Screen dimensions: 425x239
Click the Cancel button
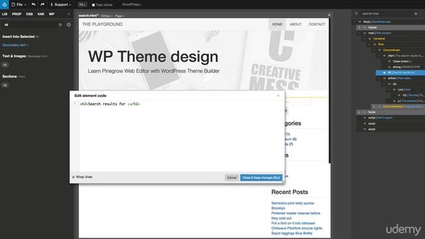click(x=232, y=177)
